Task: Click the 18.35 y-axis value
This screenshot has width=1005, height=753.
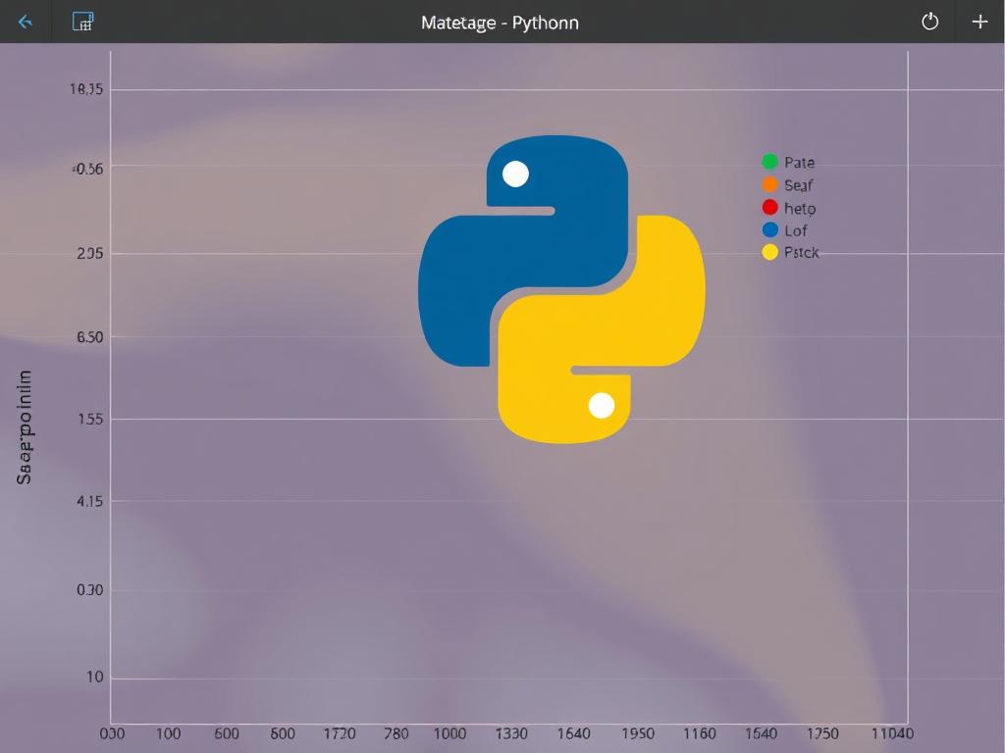Action: coord(86,89)
